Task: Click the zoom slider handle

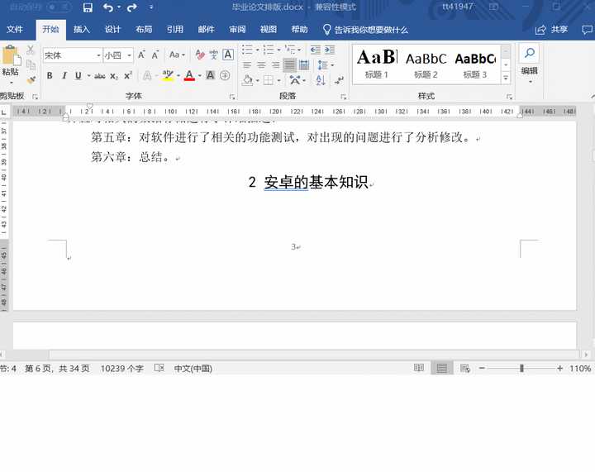Action: 521,368
